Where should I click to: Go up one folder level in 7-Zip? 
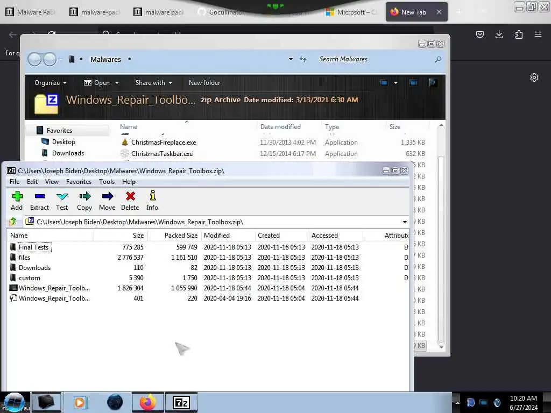pyautogui.click(x=13, y=222)
